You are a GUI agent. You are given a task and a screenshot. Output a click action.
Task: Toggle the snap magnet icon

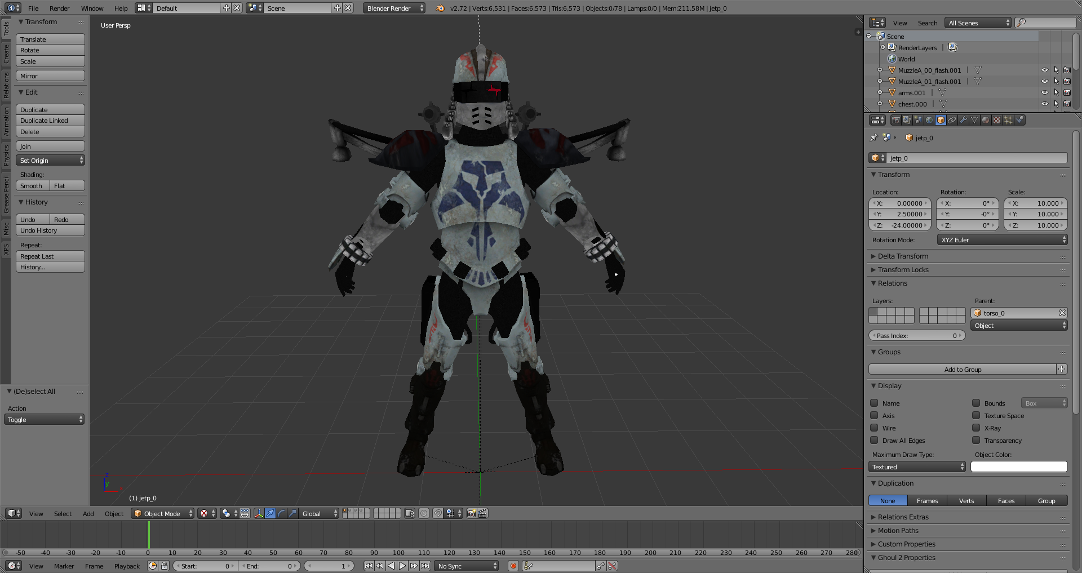click(x=437, y=513)
